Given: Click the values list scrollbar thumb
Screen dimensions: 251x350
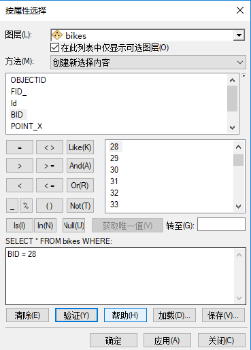Looking at the screenshot, I should [x=238, y=160].
